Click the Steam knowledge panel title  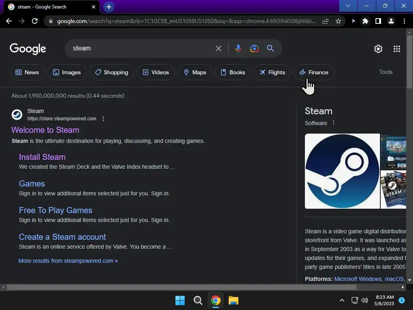pyautogui.click(x=319, y=111)
